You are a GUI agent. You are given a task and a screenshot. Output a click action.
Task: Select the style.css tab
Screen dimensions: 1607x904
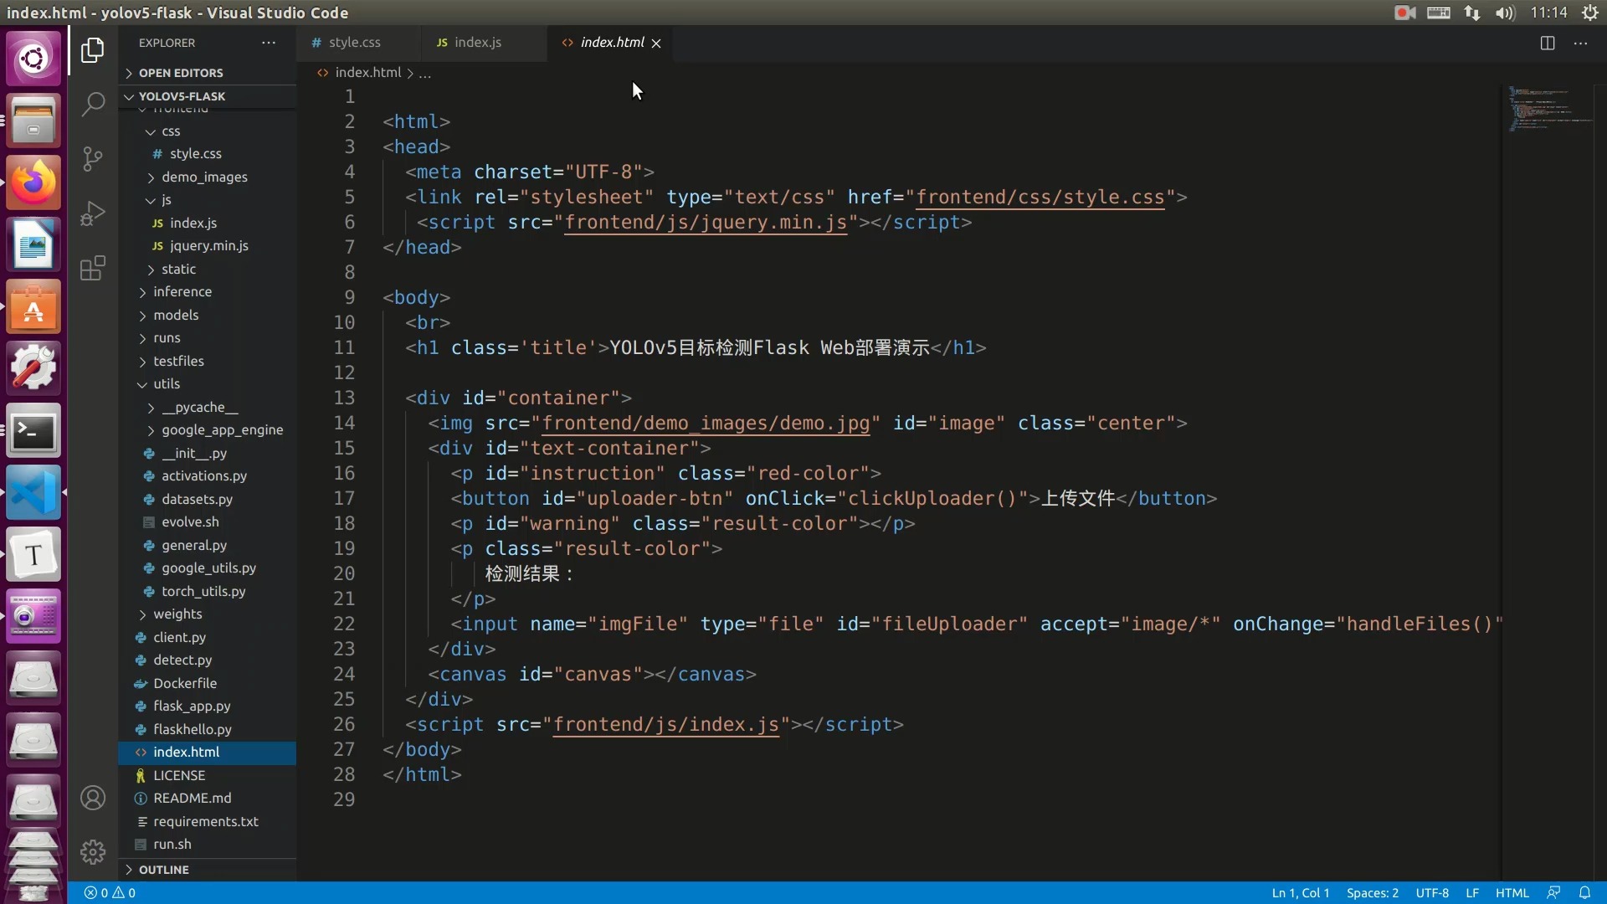[x=354, y=42]
